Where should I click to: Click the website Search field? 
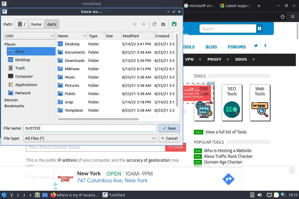click(x=228, y=29)
